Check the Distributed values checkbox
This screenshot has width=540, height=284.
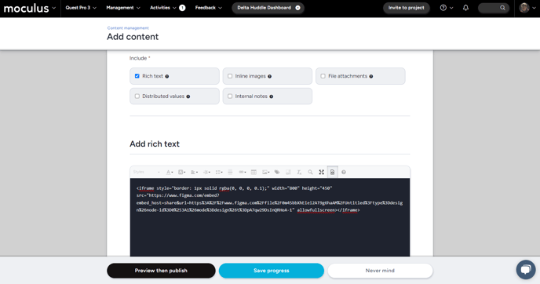pos(137,96)
